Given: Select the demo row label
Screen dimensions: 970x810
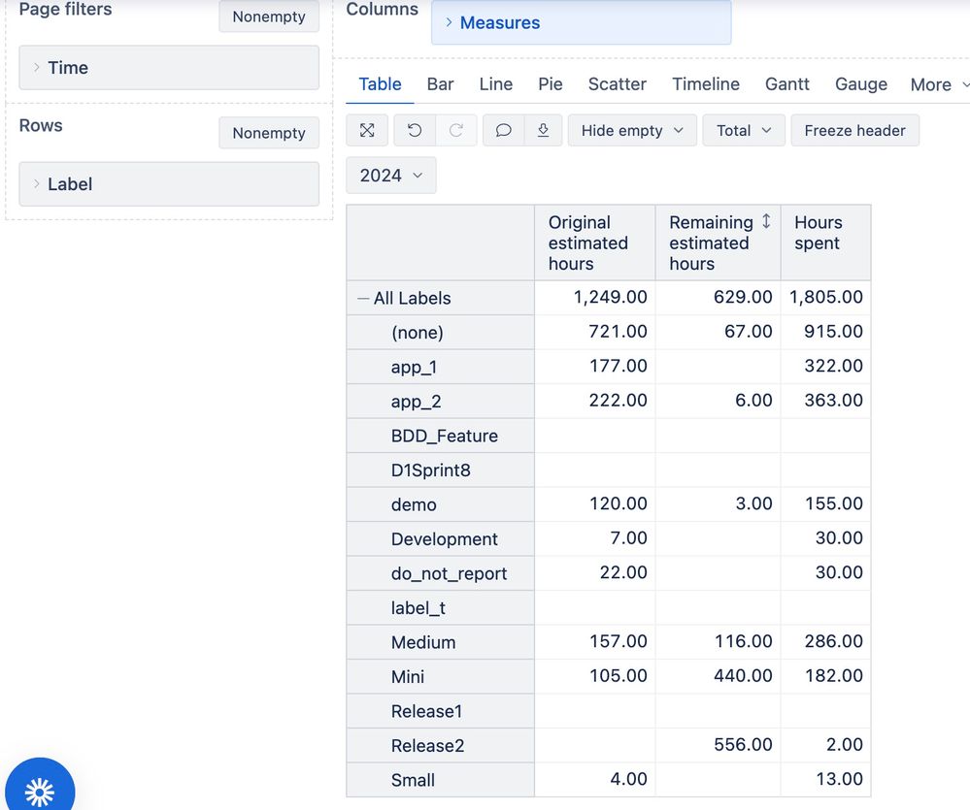Looking at the screenshot, I should pos(414,504).
